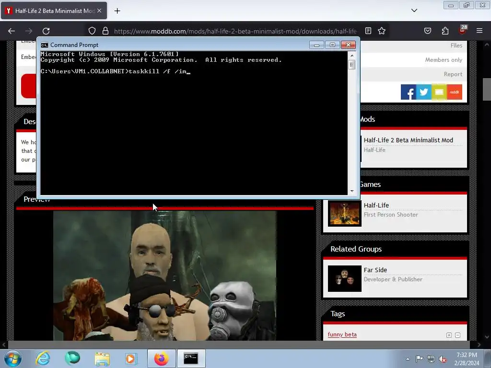Share on Twitter icon
The height and width of the screenshot is (368, 491).
[424, 92]
